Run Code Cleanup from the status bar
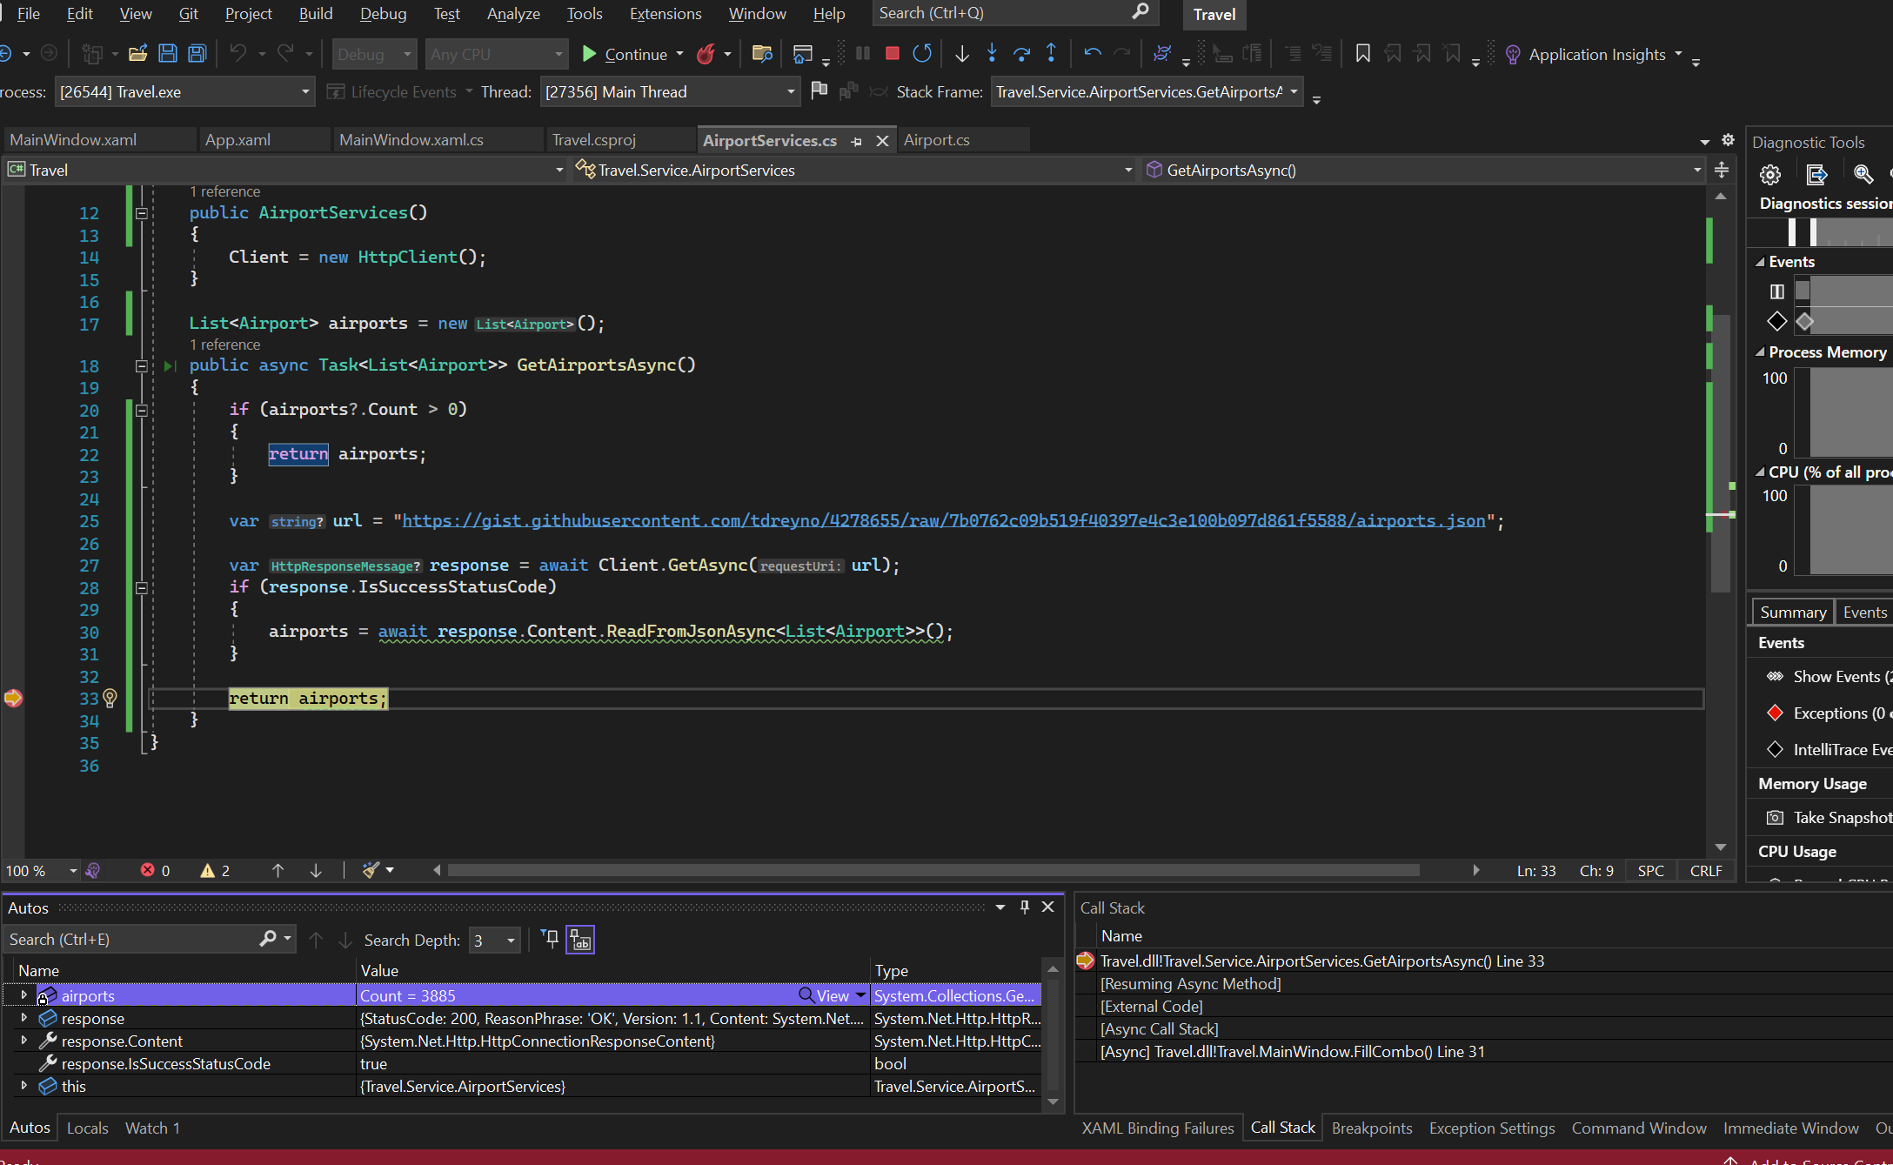The width and height of the screenshot is (1893, 1165). point(370,870)
